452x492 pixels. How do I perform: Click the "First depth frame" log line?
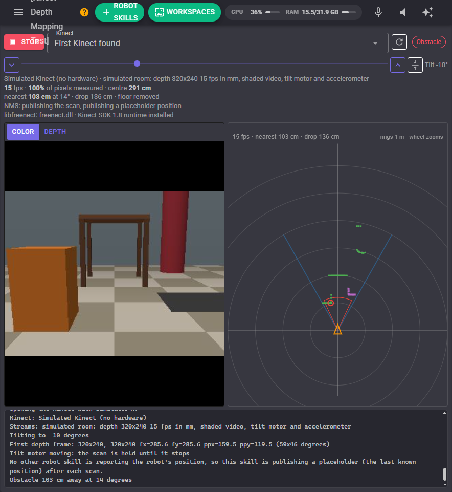tap(170, 444)
